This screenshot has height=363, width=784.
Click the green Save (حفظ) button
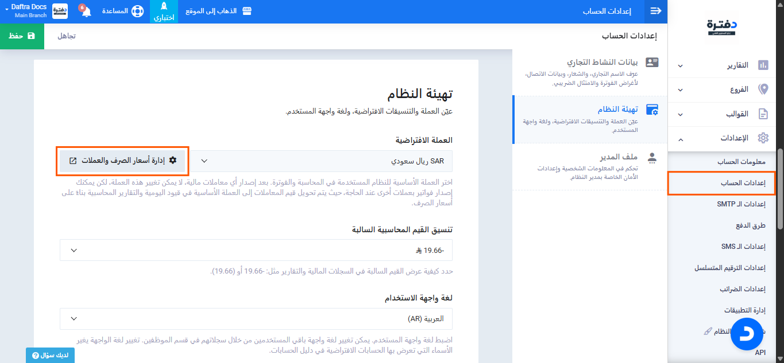(23, 36)
